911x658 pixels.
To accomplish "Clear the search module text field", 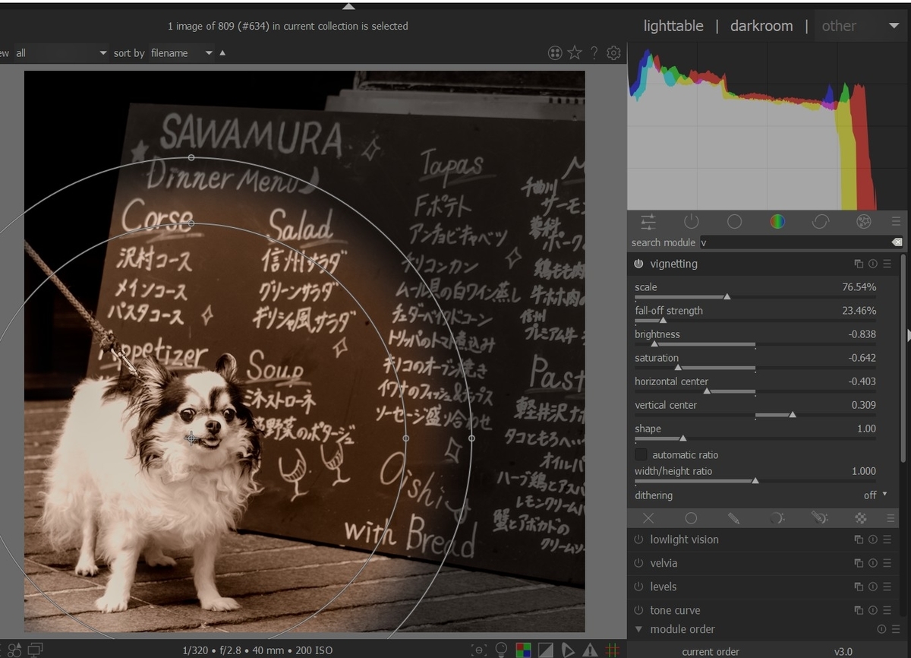I will [x=897, y=242].
